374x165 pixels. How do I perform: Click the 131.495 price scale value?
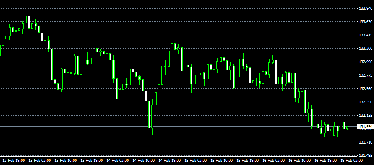[365, 156]
